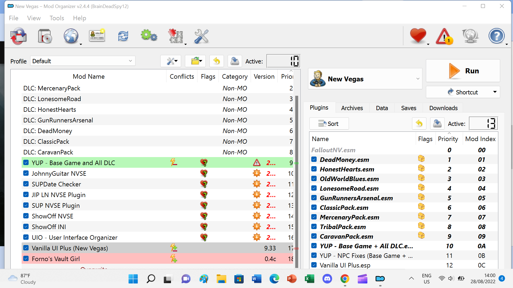Show hidden system tray icons chevron
The width and height of the screenshot is (513, 288).
click(411, 279)
